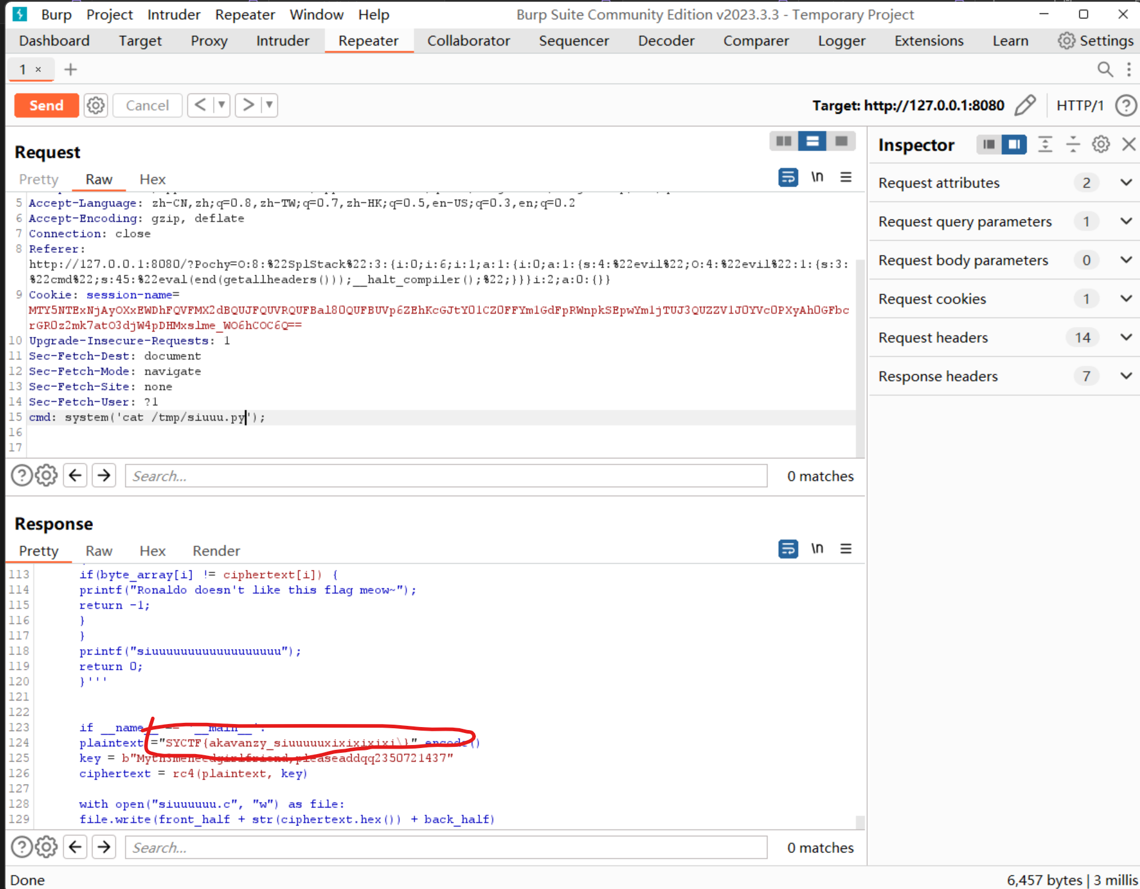Open Response search settings gear

pos(46,847)
